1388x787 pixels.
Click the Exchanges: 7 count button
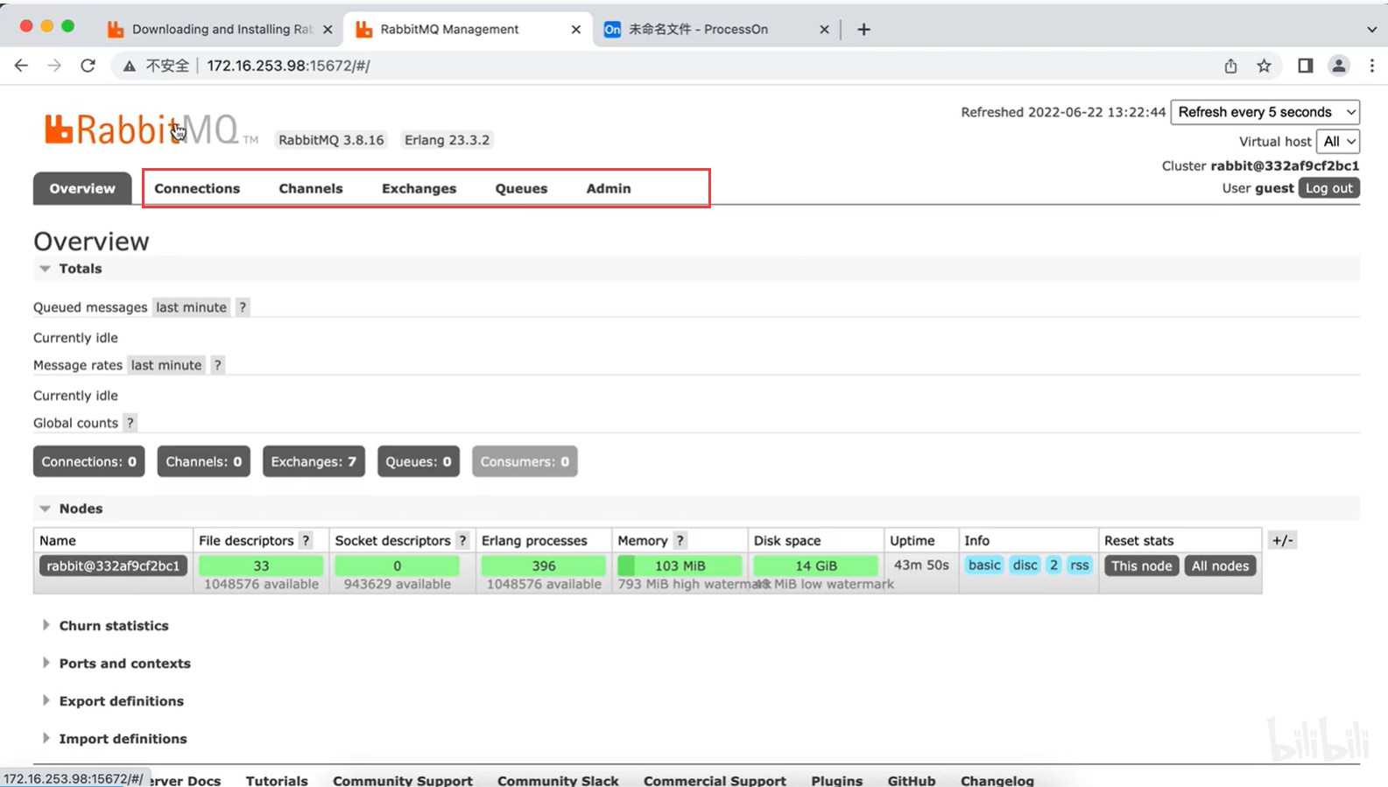[314, 461]
